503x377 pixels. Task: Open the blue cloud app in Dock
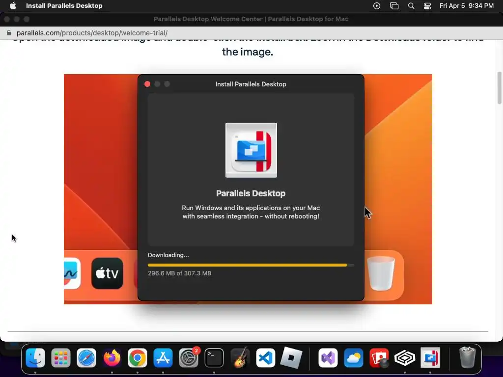point(354,358)
